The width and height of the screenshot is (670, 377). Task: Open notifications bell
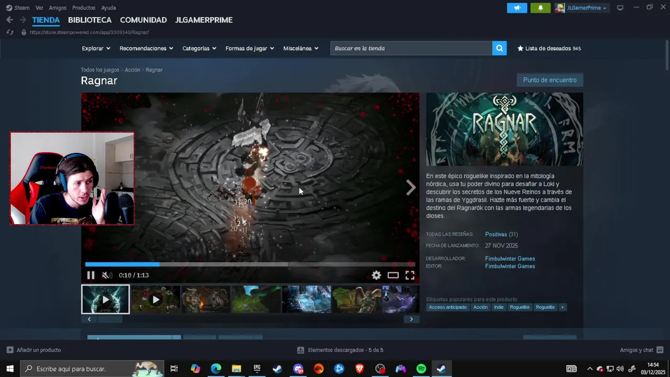541,8
